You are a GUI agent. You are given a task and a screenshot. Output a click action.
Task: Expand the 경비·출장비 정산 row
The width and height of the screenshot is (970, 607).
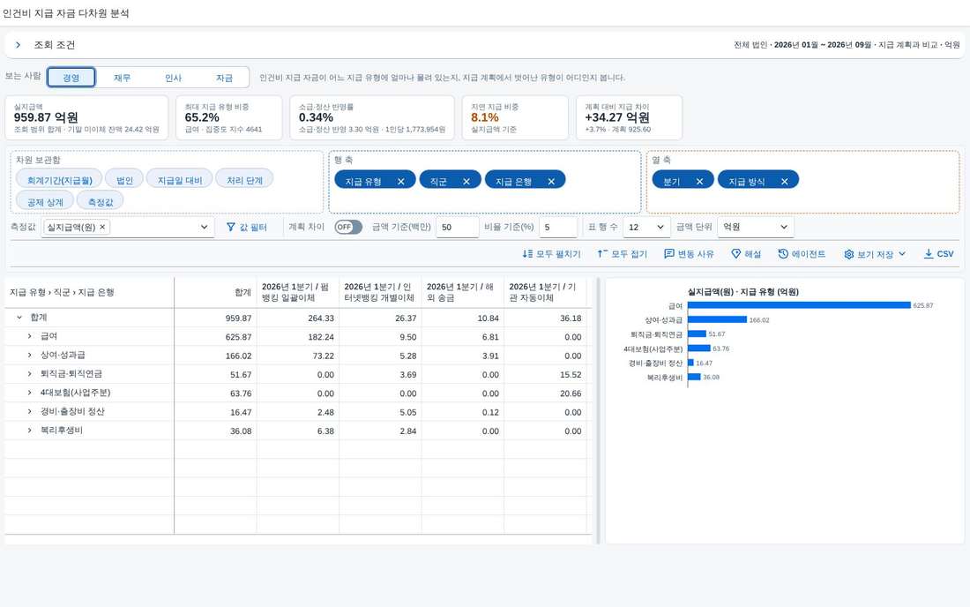(29, 411)
